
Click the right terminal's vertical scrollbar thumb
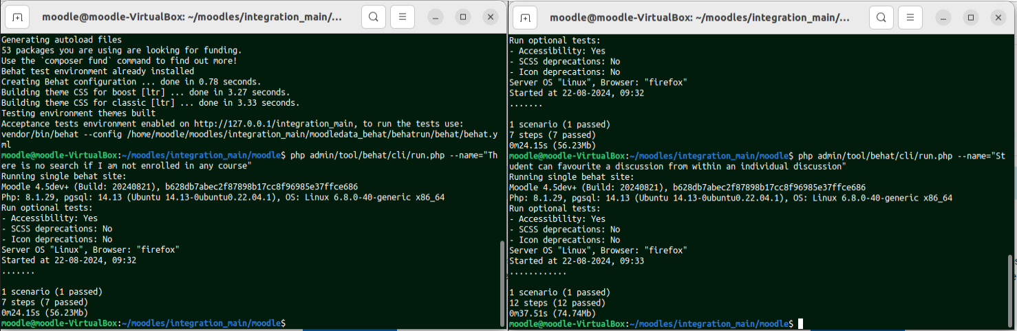(x=1010, y=290)
